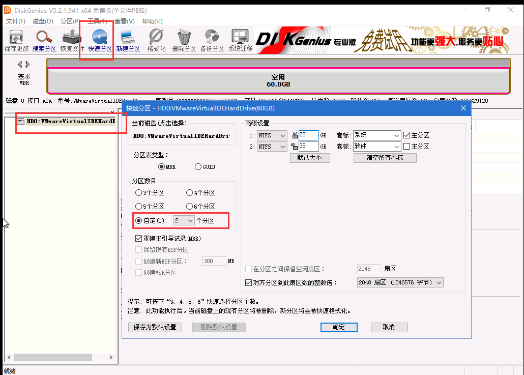Toggle the lock icon for partition 1 size
Screen dimensions: 524x375
(295, 135)
